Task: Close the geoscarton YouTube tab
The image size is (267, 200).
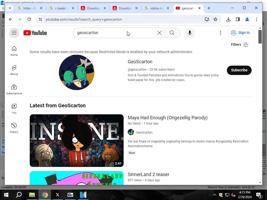Action: click(x=199, y=8)
